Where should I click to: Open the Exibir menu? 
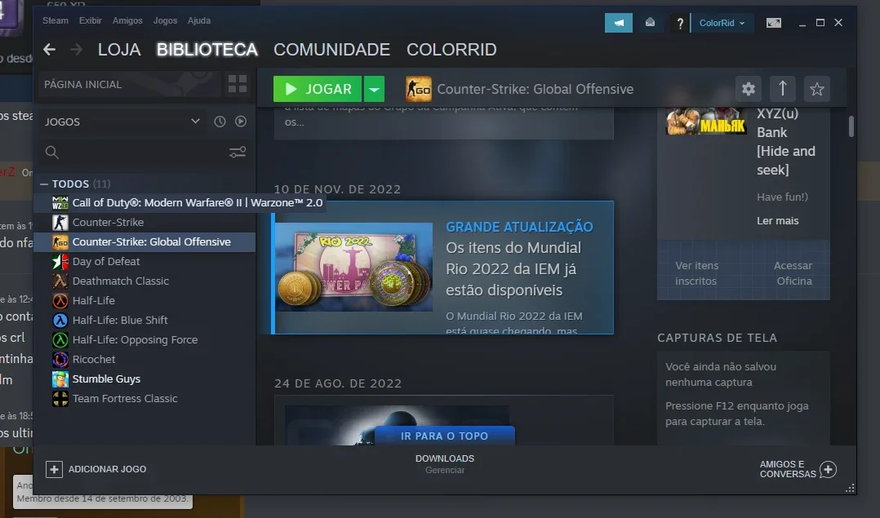pos(91,20)
